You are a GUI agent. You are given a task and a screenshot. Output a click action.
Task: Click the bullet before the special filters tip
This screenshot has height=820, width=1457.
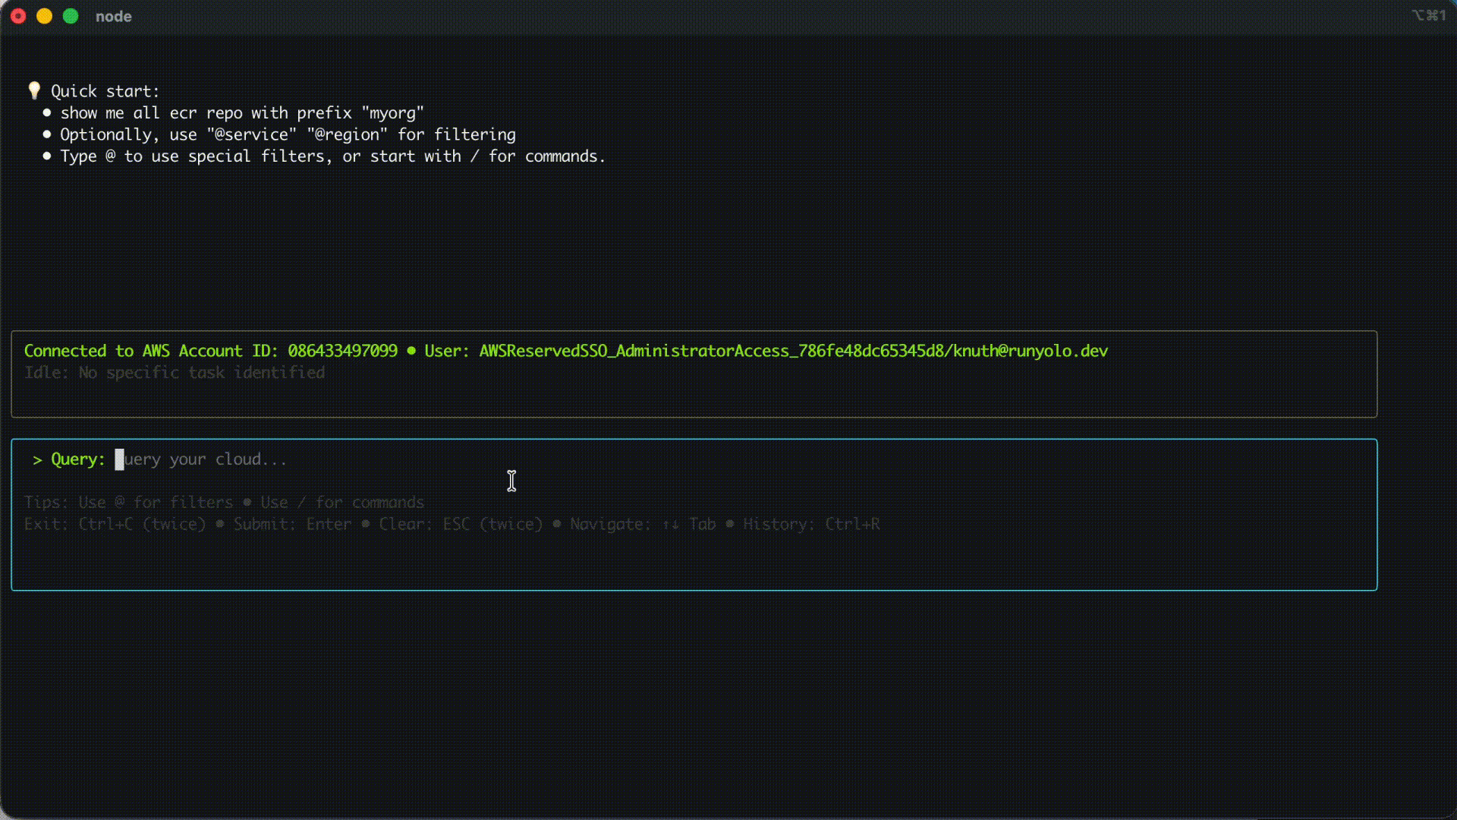[47, 156]
